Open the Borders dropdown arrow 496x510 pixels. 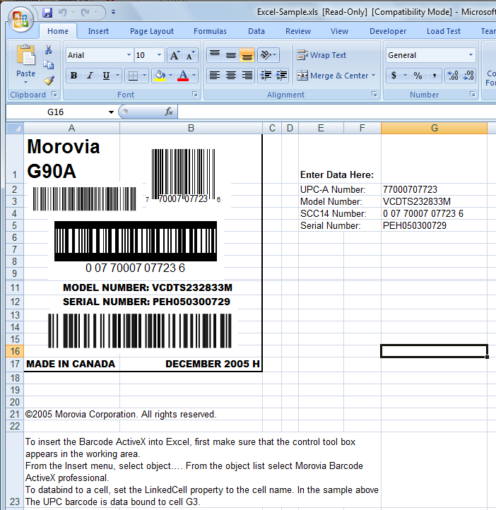click(x=145, y=76)
